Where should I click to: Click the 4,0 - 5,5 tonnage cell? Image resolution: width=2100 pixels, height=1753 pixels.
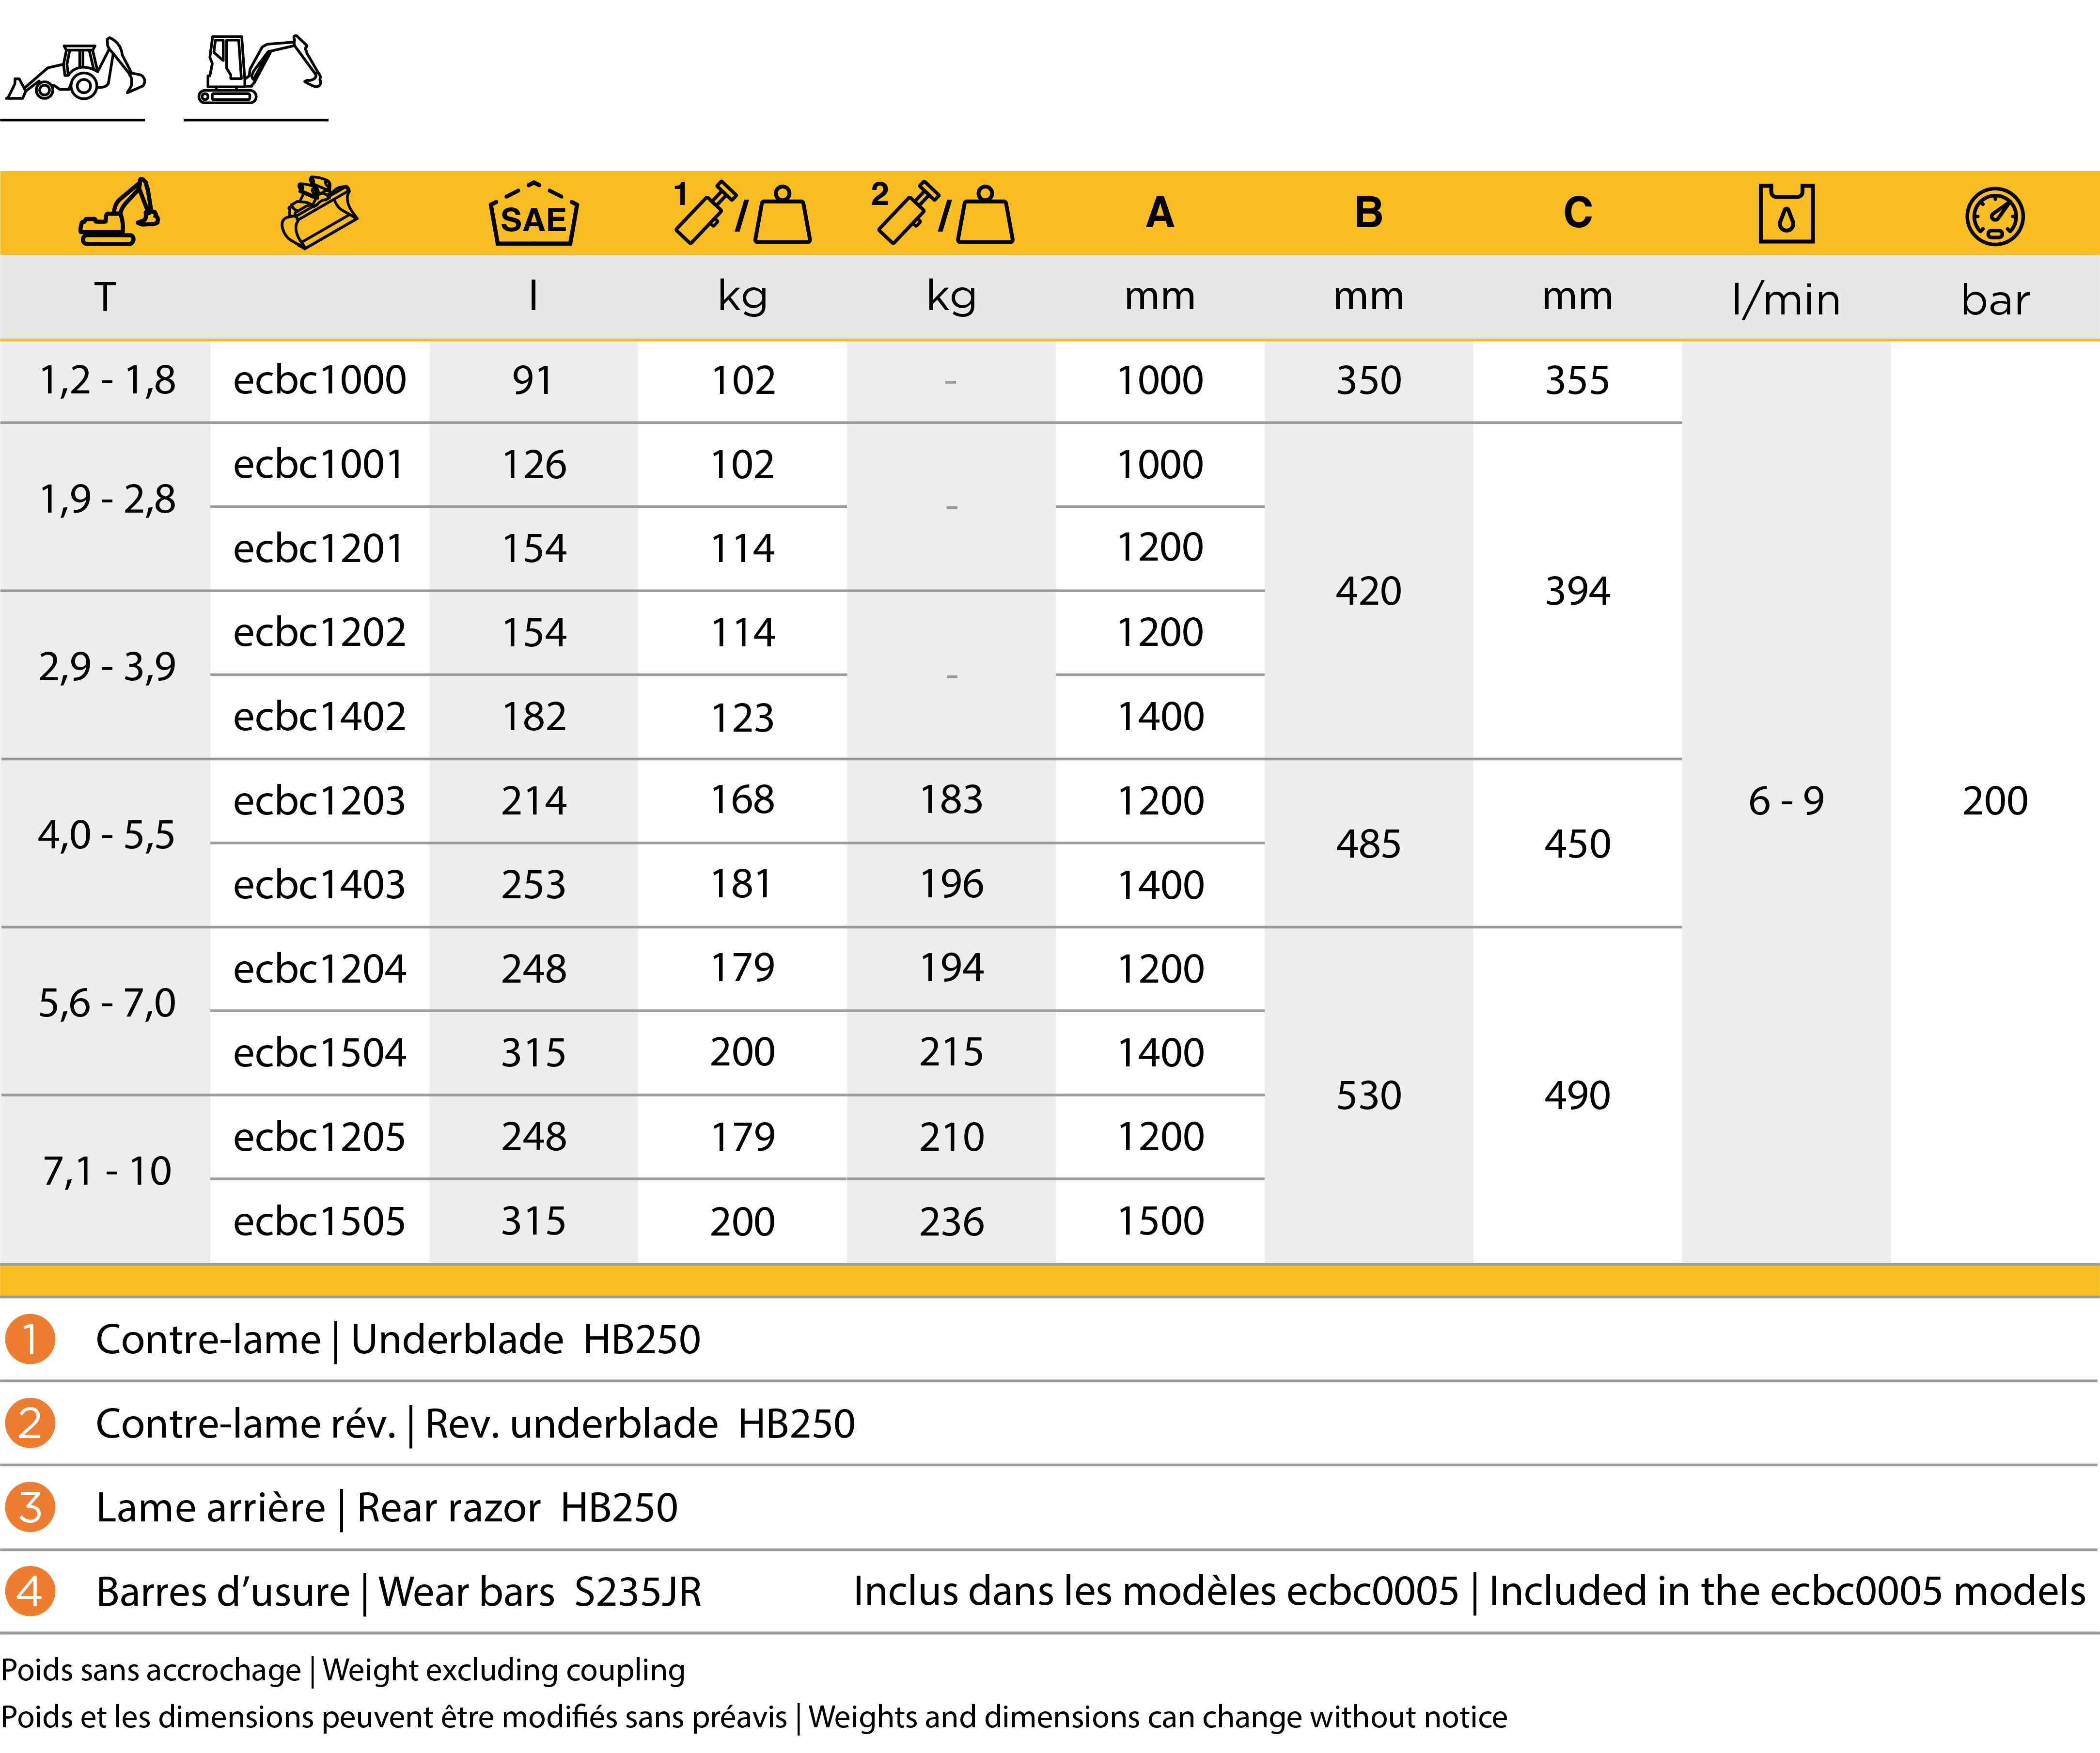click(106, 835)
